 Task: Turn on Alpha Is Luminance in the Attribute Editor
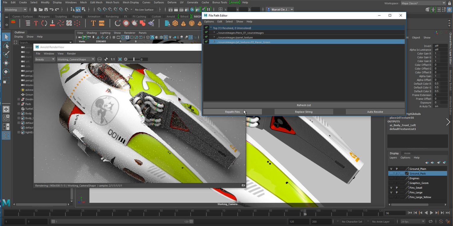pyautogui.click(x=440, y=49)
